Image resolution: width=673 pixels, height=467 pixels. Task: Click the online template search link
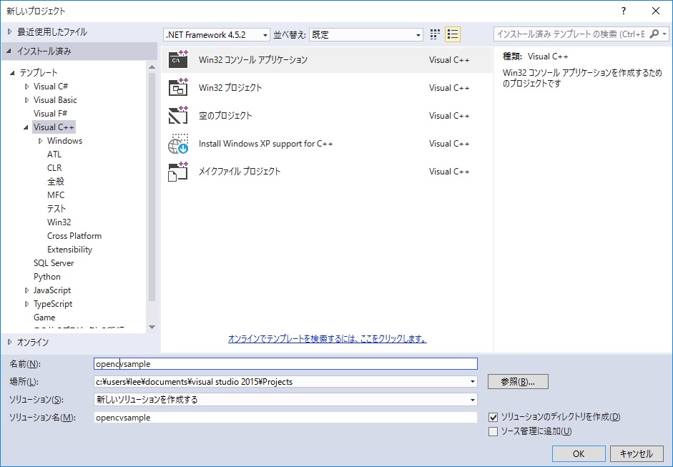pyautogui.click(x=327, y=338)
